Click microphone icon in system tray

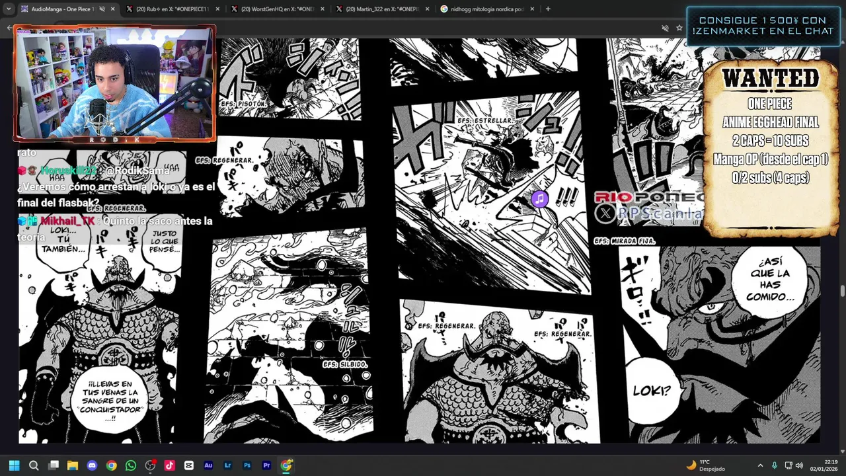click(775, 465)
